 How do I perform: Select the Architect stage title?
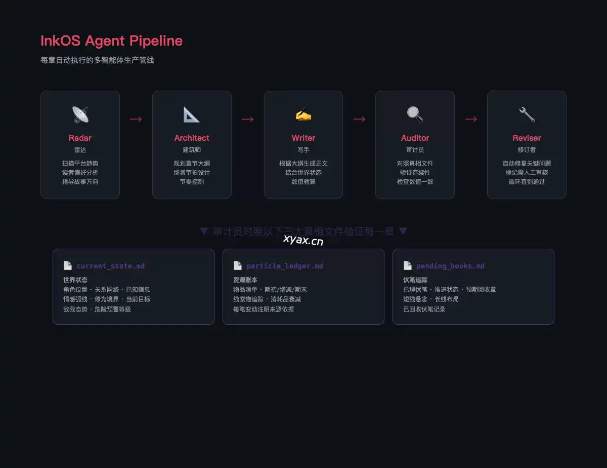[x=192, y=138]
